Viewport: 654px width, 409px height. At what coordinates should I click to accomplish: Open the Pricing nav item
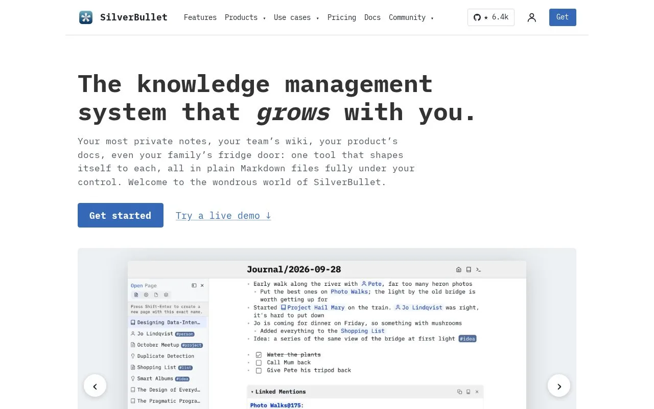(342, 17)
